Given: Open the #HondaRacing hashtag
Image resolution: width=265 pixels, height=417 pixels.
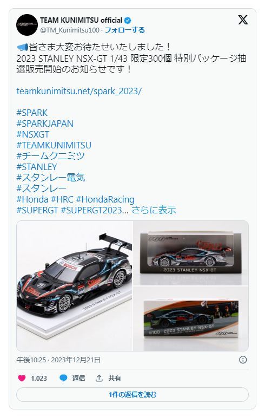Looking at the screenshot, I should 105,199.
